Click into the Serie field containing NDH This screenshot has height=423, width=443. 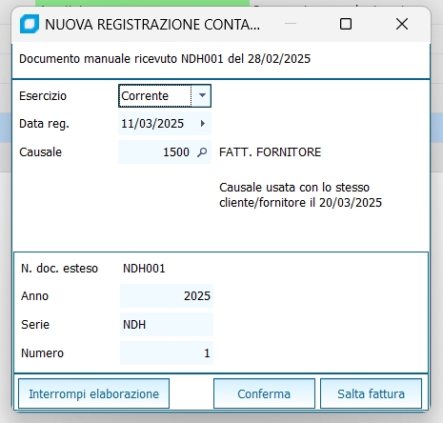pyautogui.click(x=167, y=325)
